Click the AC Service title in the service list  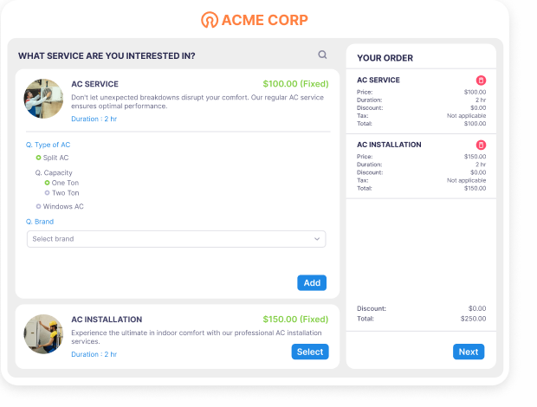(94, 84)
